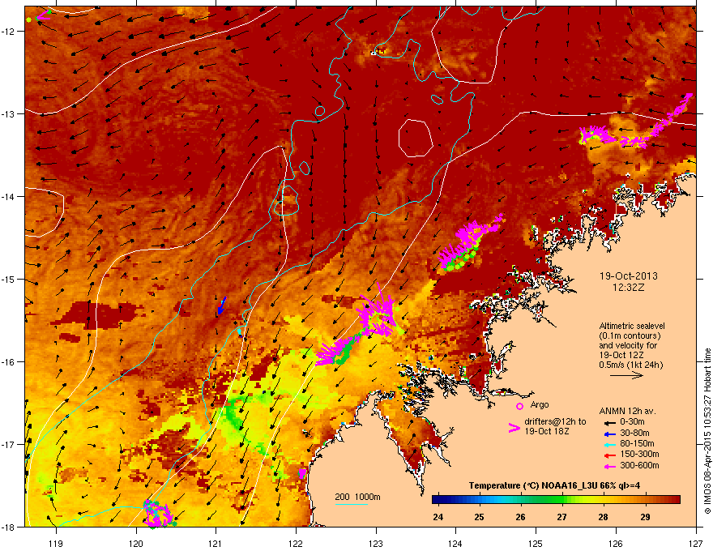Click the '0-30m' depth label

point(632,422)
